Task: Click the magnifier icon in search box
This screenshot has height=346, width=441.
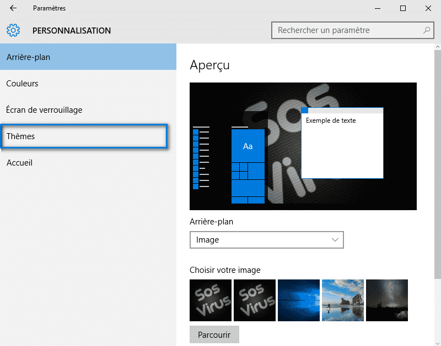Action: tap(426, 30)
